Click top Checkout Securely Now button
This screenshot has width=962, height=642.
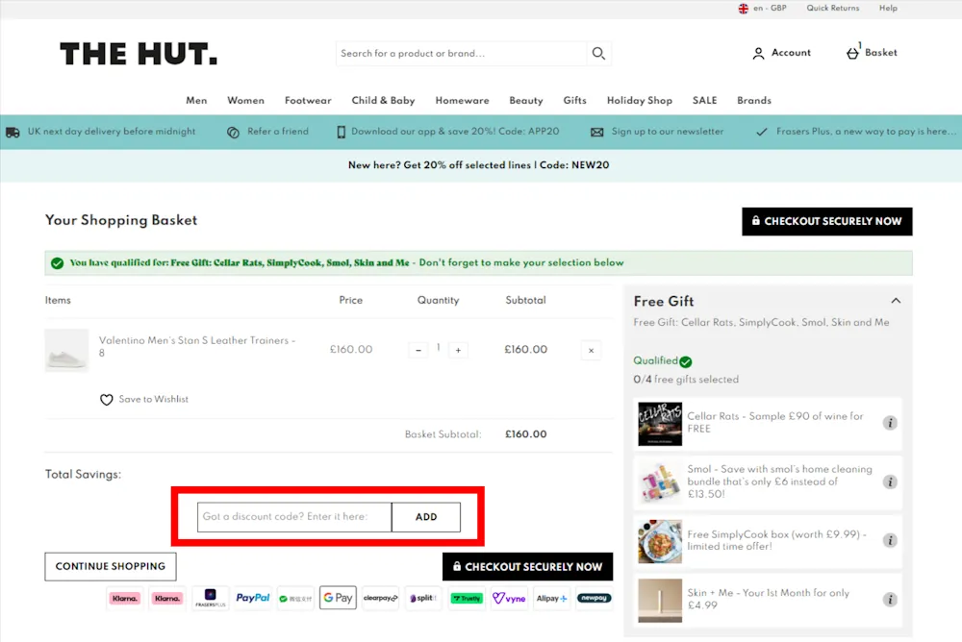[827, 221]
